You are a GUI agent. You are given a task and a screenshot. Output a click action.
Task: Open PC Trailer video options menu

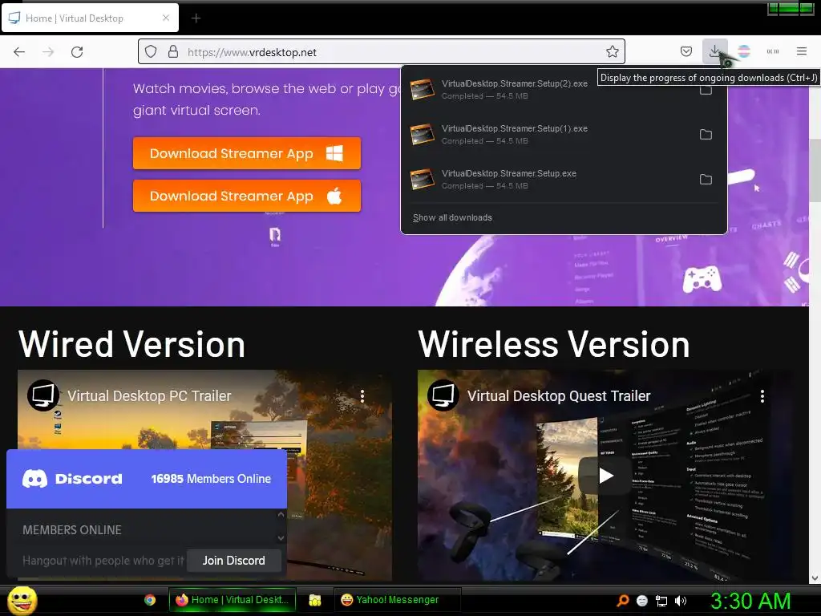coord(362,396)
